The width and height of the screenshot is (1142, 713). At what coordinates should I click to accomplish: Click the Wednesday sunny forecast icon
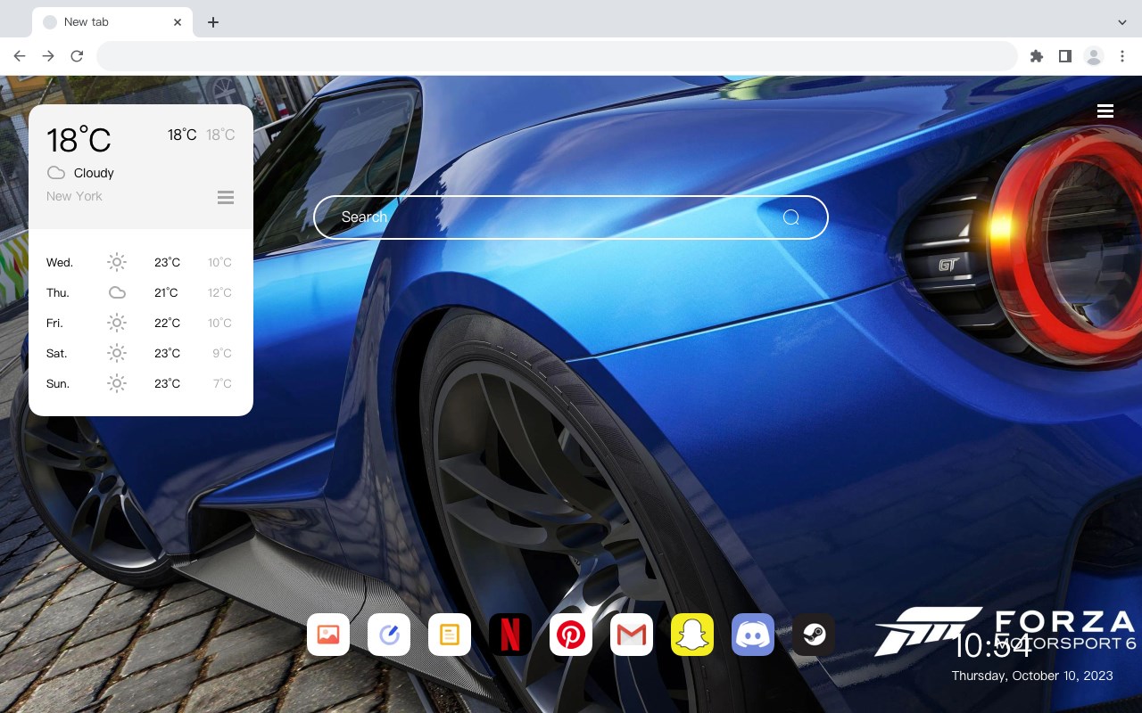(117, 262)
